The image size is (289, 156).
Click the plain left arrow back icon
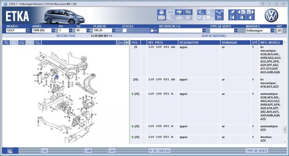250,18
